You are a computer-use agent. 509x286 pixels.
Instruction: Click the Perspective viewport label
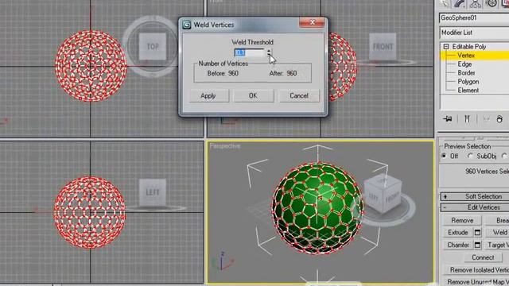click(225, 146)
